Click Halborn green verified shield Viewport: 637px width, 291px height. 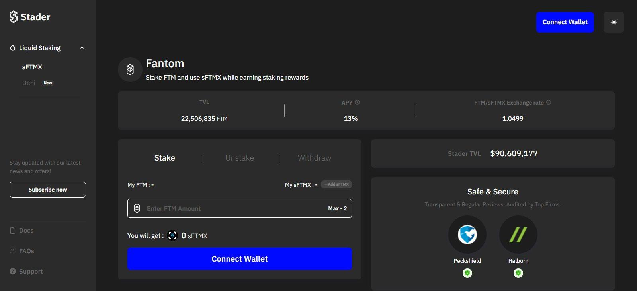(x=518, y=273)
